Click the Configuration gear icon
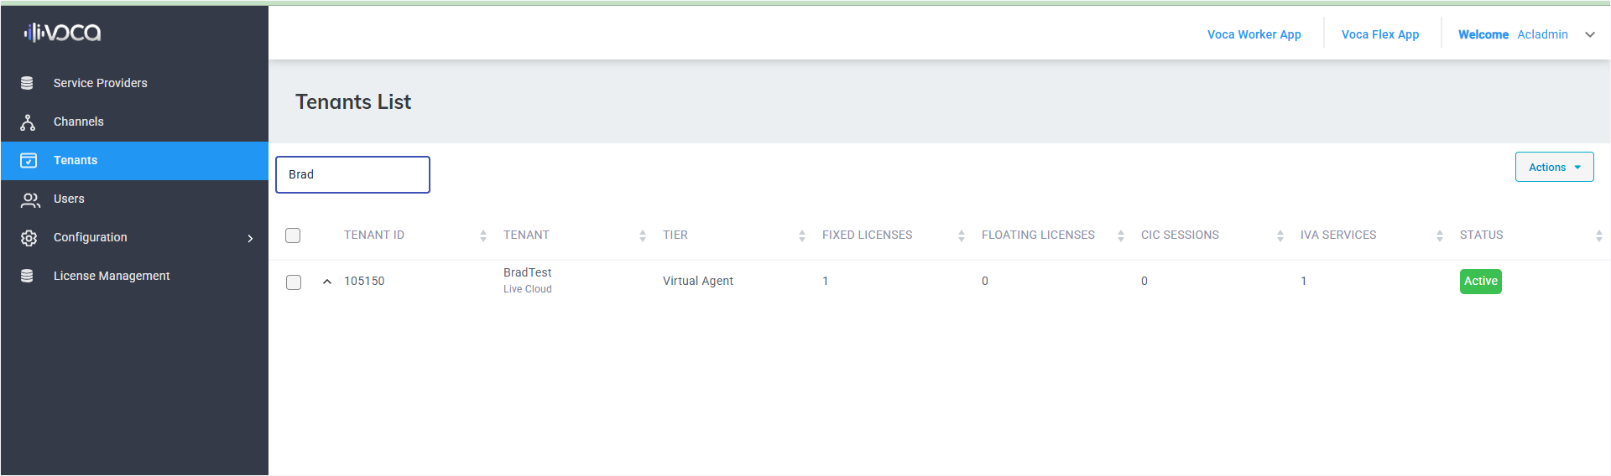 click(x=29, y=238)
